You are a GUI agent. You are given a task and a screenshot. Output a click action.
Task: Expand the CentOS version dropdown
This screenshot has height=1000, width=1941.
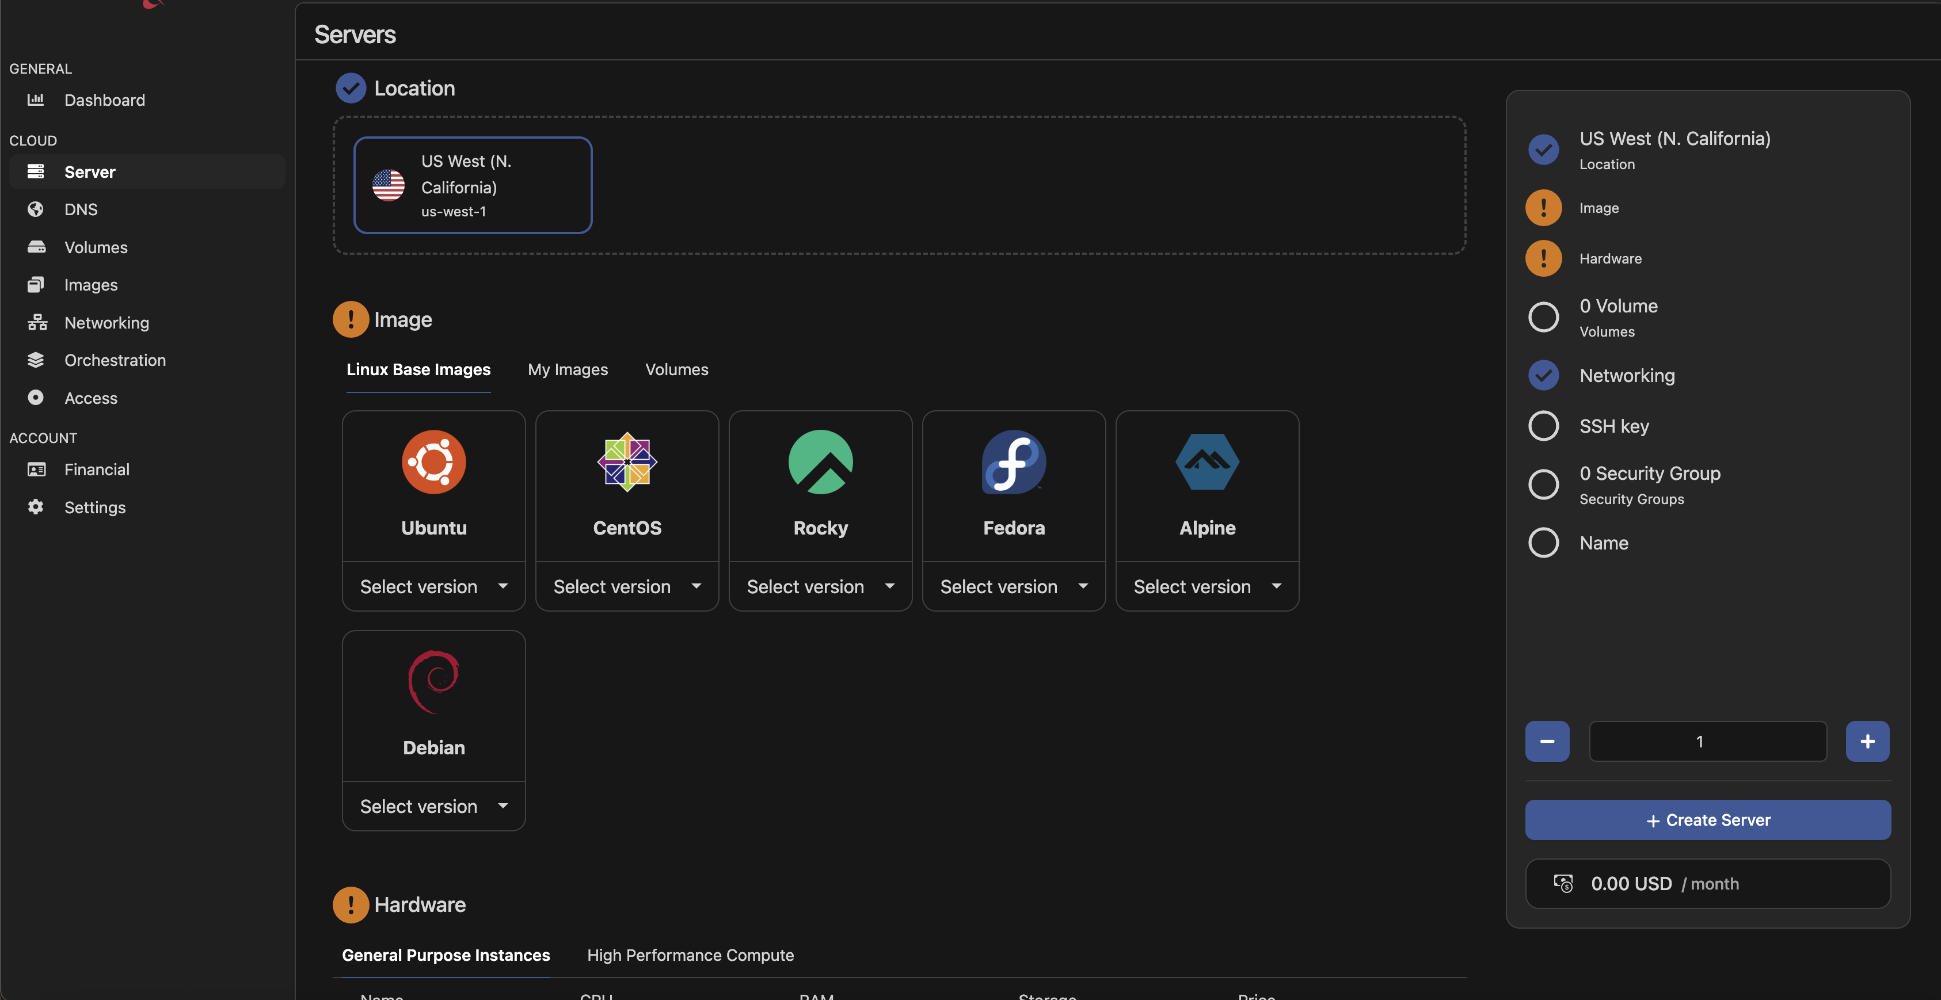click(626, 586)
